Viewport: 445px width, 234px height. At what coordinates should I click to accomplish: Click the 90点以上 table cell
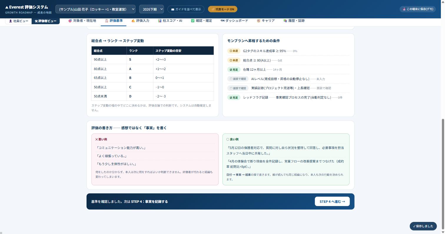109,59
